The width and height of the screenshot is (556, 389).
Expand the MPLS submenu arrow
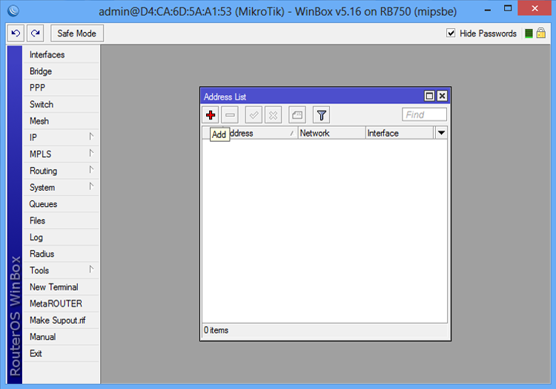point(91,154)
